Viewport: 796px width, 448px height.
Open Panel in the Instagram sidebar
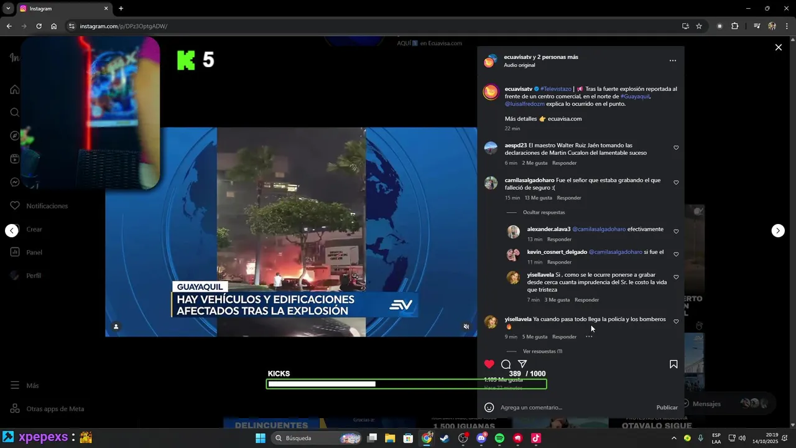(26, 252)
